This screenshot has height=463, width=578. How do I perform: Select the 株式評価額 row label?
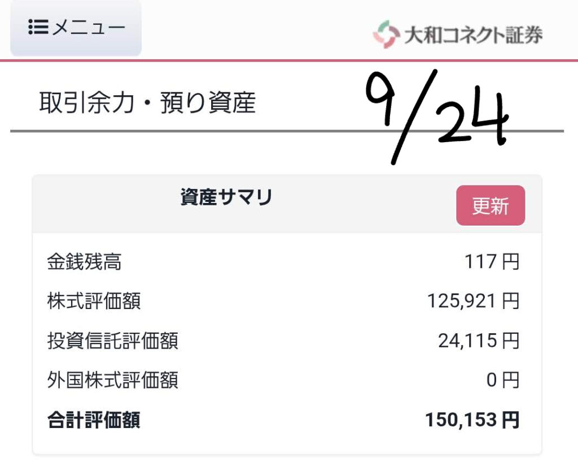click(x=94, y=301)
